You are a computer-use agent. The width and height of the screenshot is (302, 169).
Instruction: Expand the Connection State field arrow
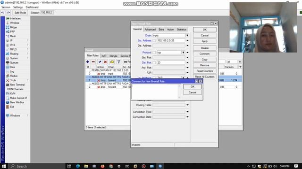click(x=187, y=117)
